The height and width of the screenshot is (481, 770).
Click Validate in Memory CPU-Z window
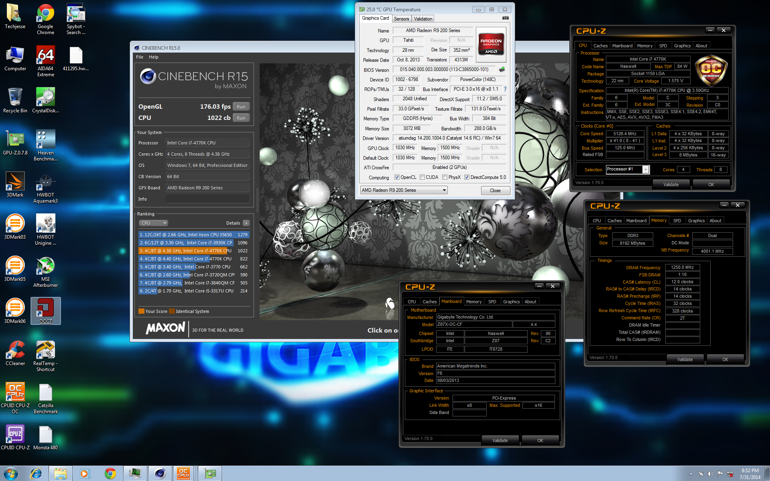point(685,359)
